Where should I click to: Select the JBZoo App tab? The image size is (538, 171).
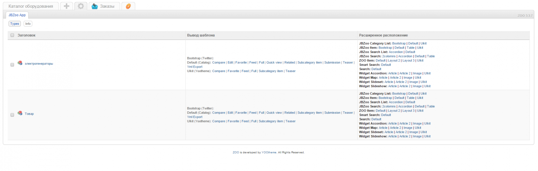(x=17, y=15)
